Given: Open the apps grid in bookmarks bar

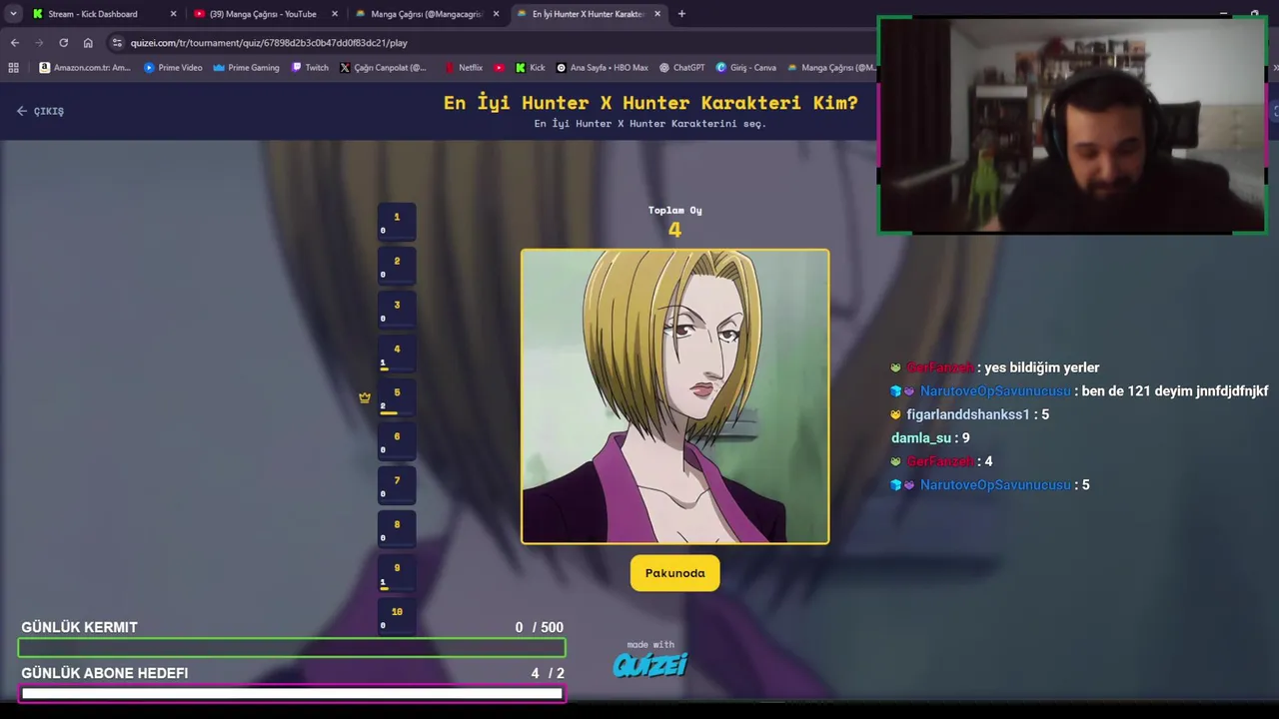Looking at the screenshot, I should coord(13,68).
